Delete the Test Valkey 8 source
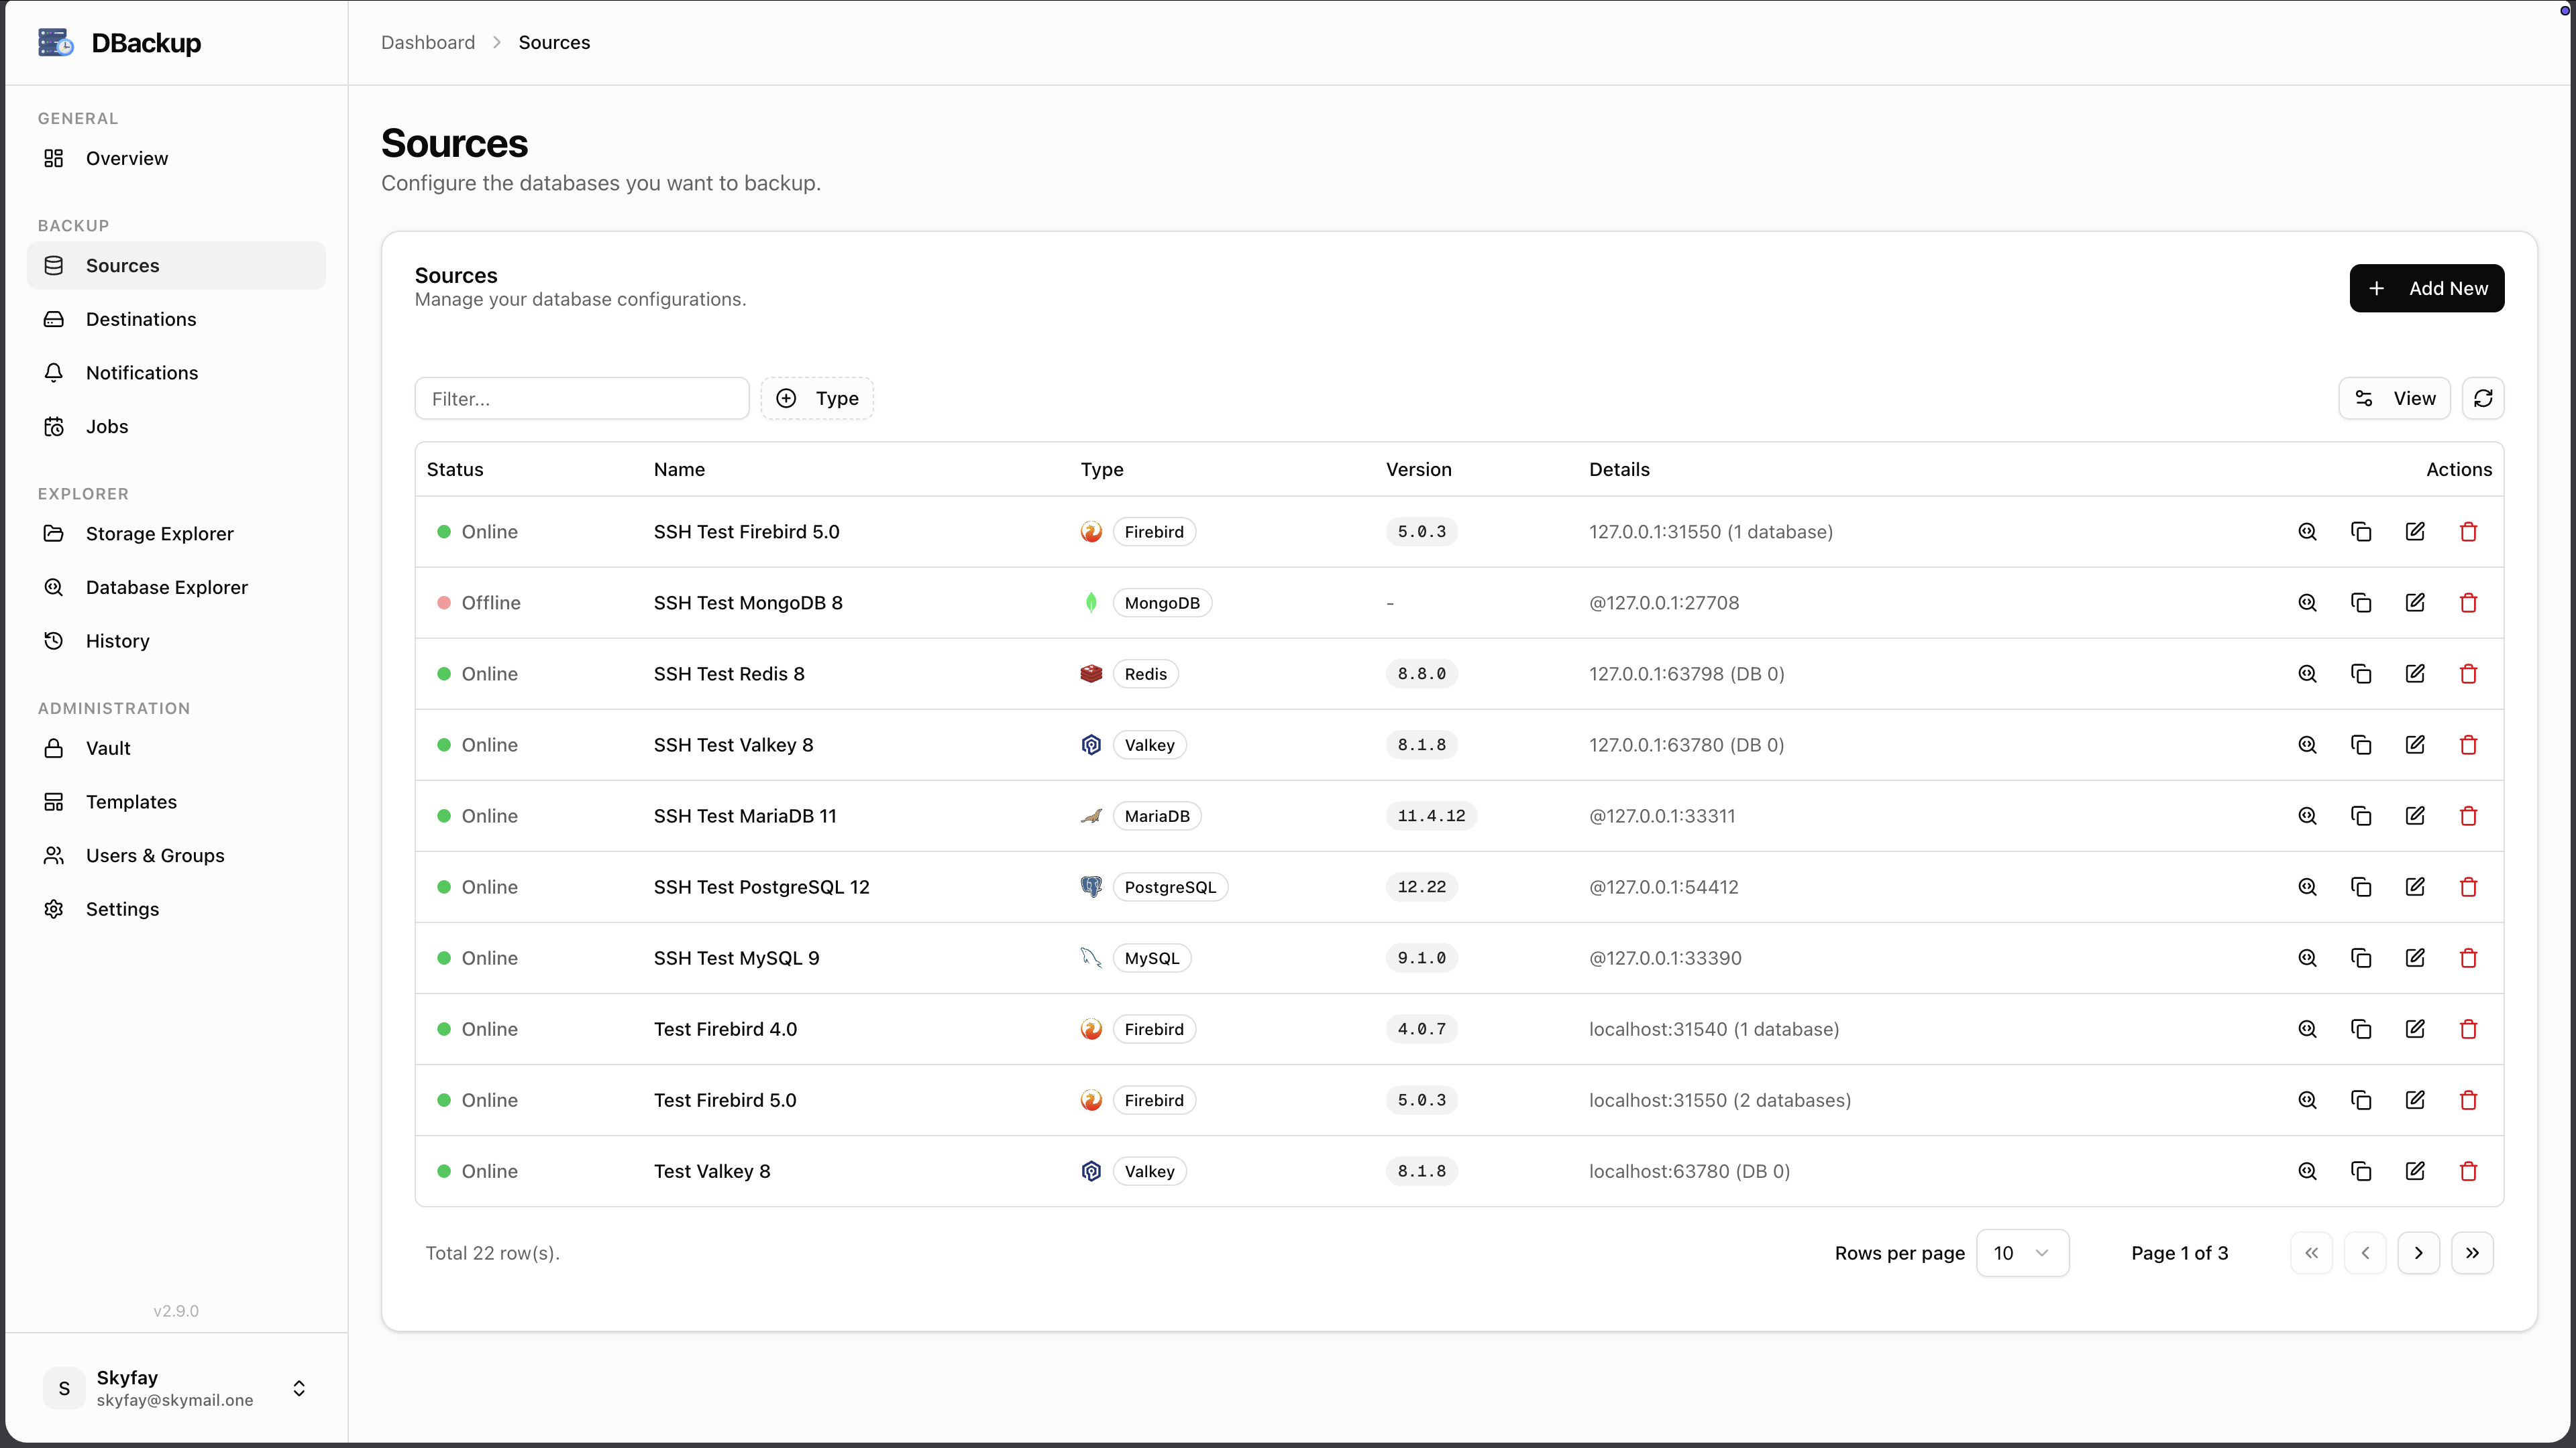Screen dimensions: 2576x1448 tap(2468, 1170)
